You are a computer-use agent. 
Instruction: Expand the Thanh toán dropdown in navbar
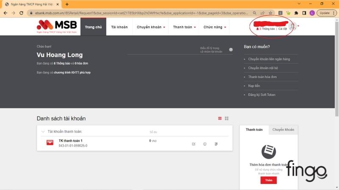click(184, 27)
